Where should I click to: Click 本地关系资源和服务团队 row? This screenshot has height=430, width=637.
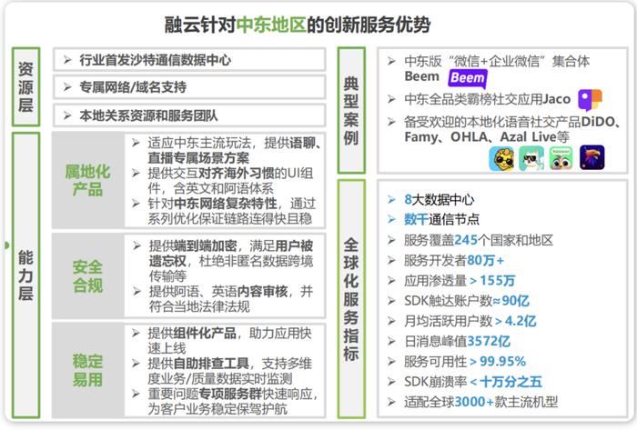189,115
